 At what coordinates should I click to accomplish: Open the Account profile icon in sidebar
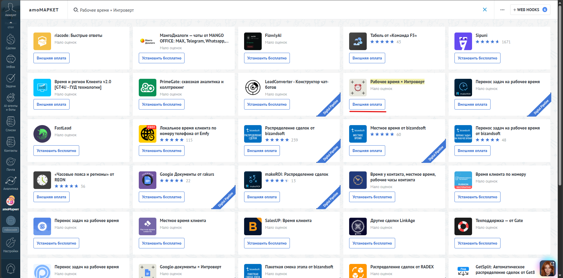coord(11,9)
